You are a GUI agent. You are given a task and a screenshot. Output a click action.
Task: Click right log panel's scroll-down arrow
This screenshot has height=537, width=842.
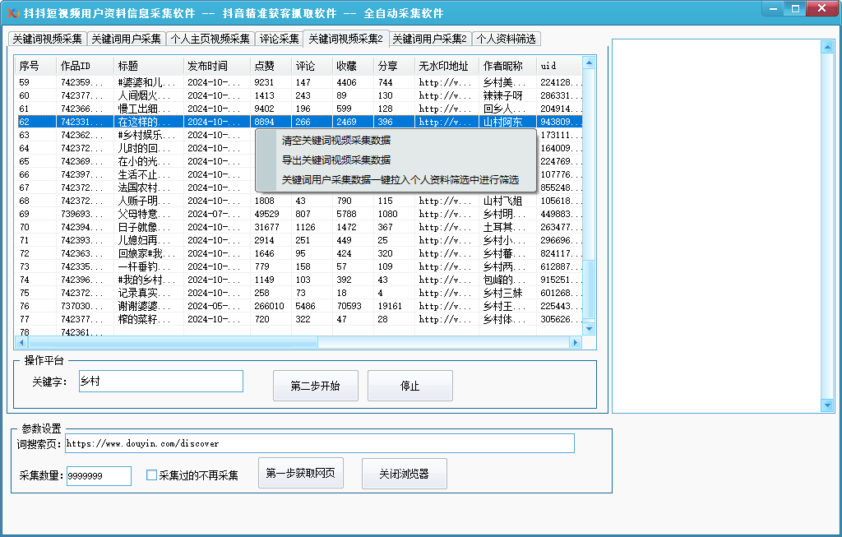[x=827, y=405]
